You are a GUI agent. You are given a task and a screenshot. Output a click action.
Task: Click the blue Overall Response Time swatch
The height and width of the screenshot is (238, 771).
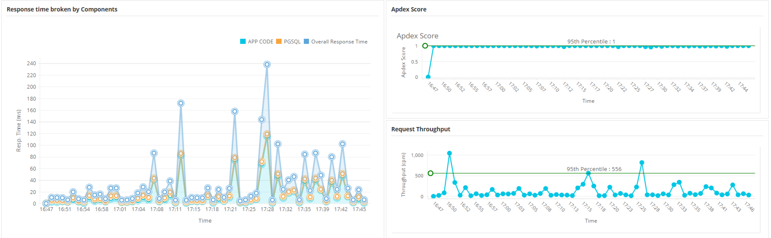(306, 42)
